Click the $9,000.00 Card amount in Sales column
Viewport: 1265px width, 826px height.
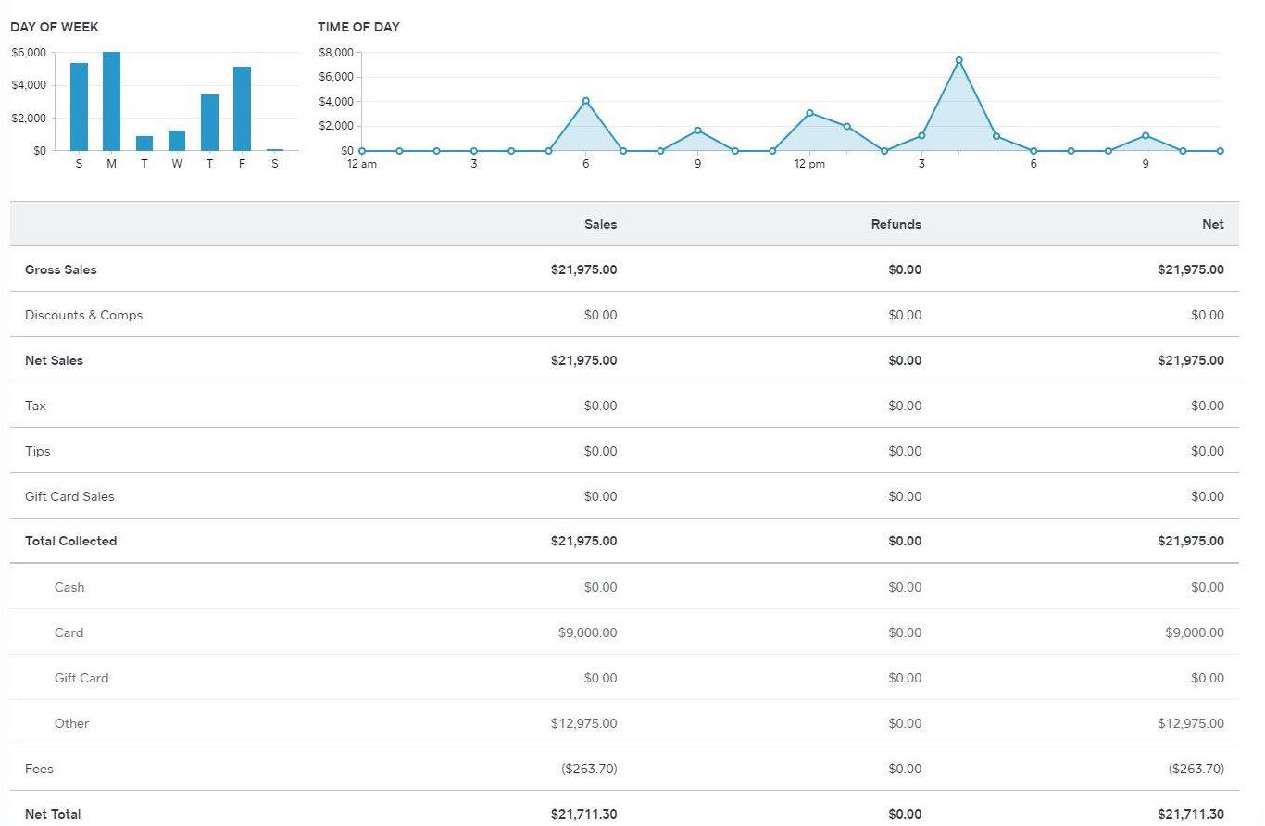[x=587, y=632]
